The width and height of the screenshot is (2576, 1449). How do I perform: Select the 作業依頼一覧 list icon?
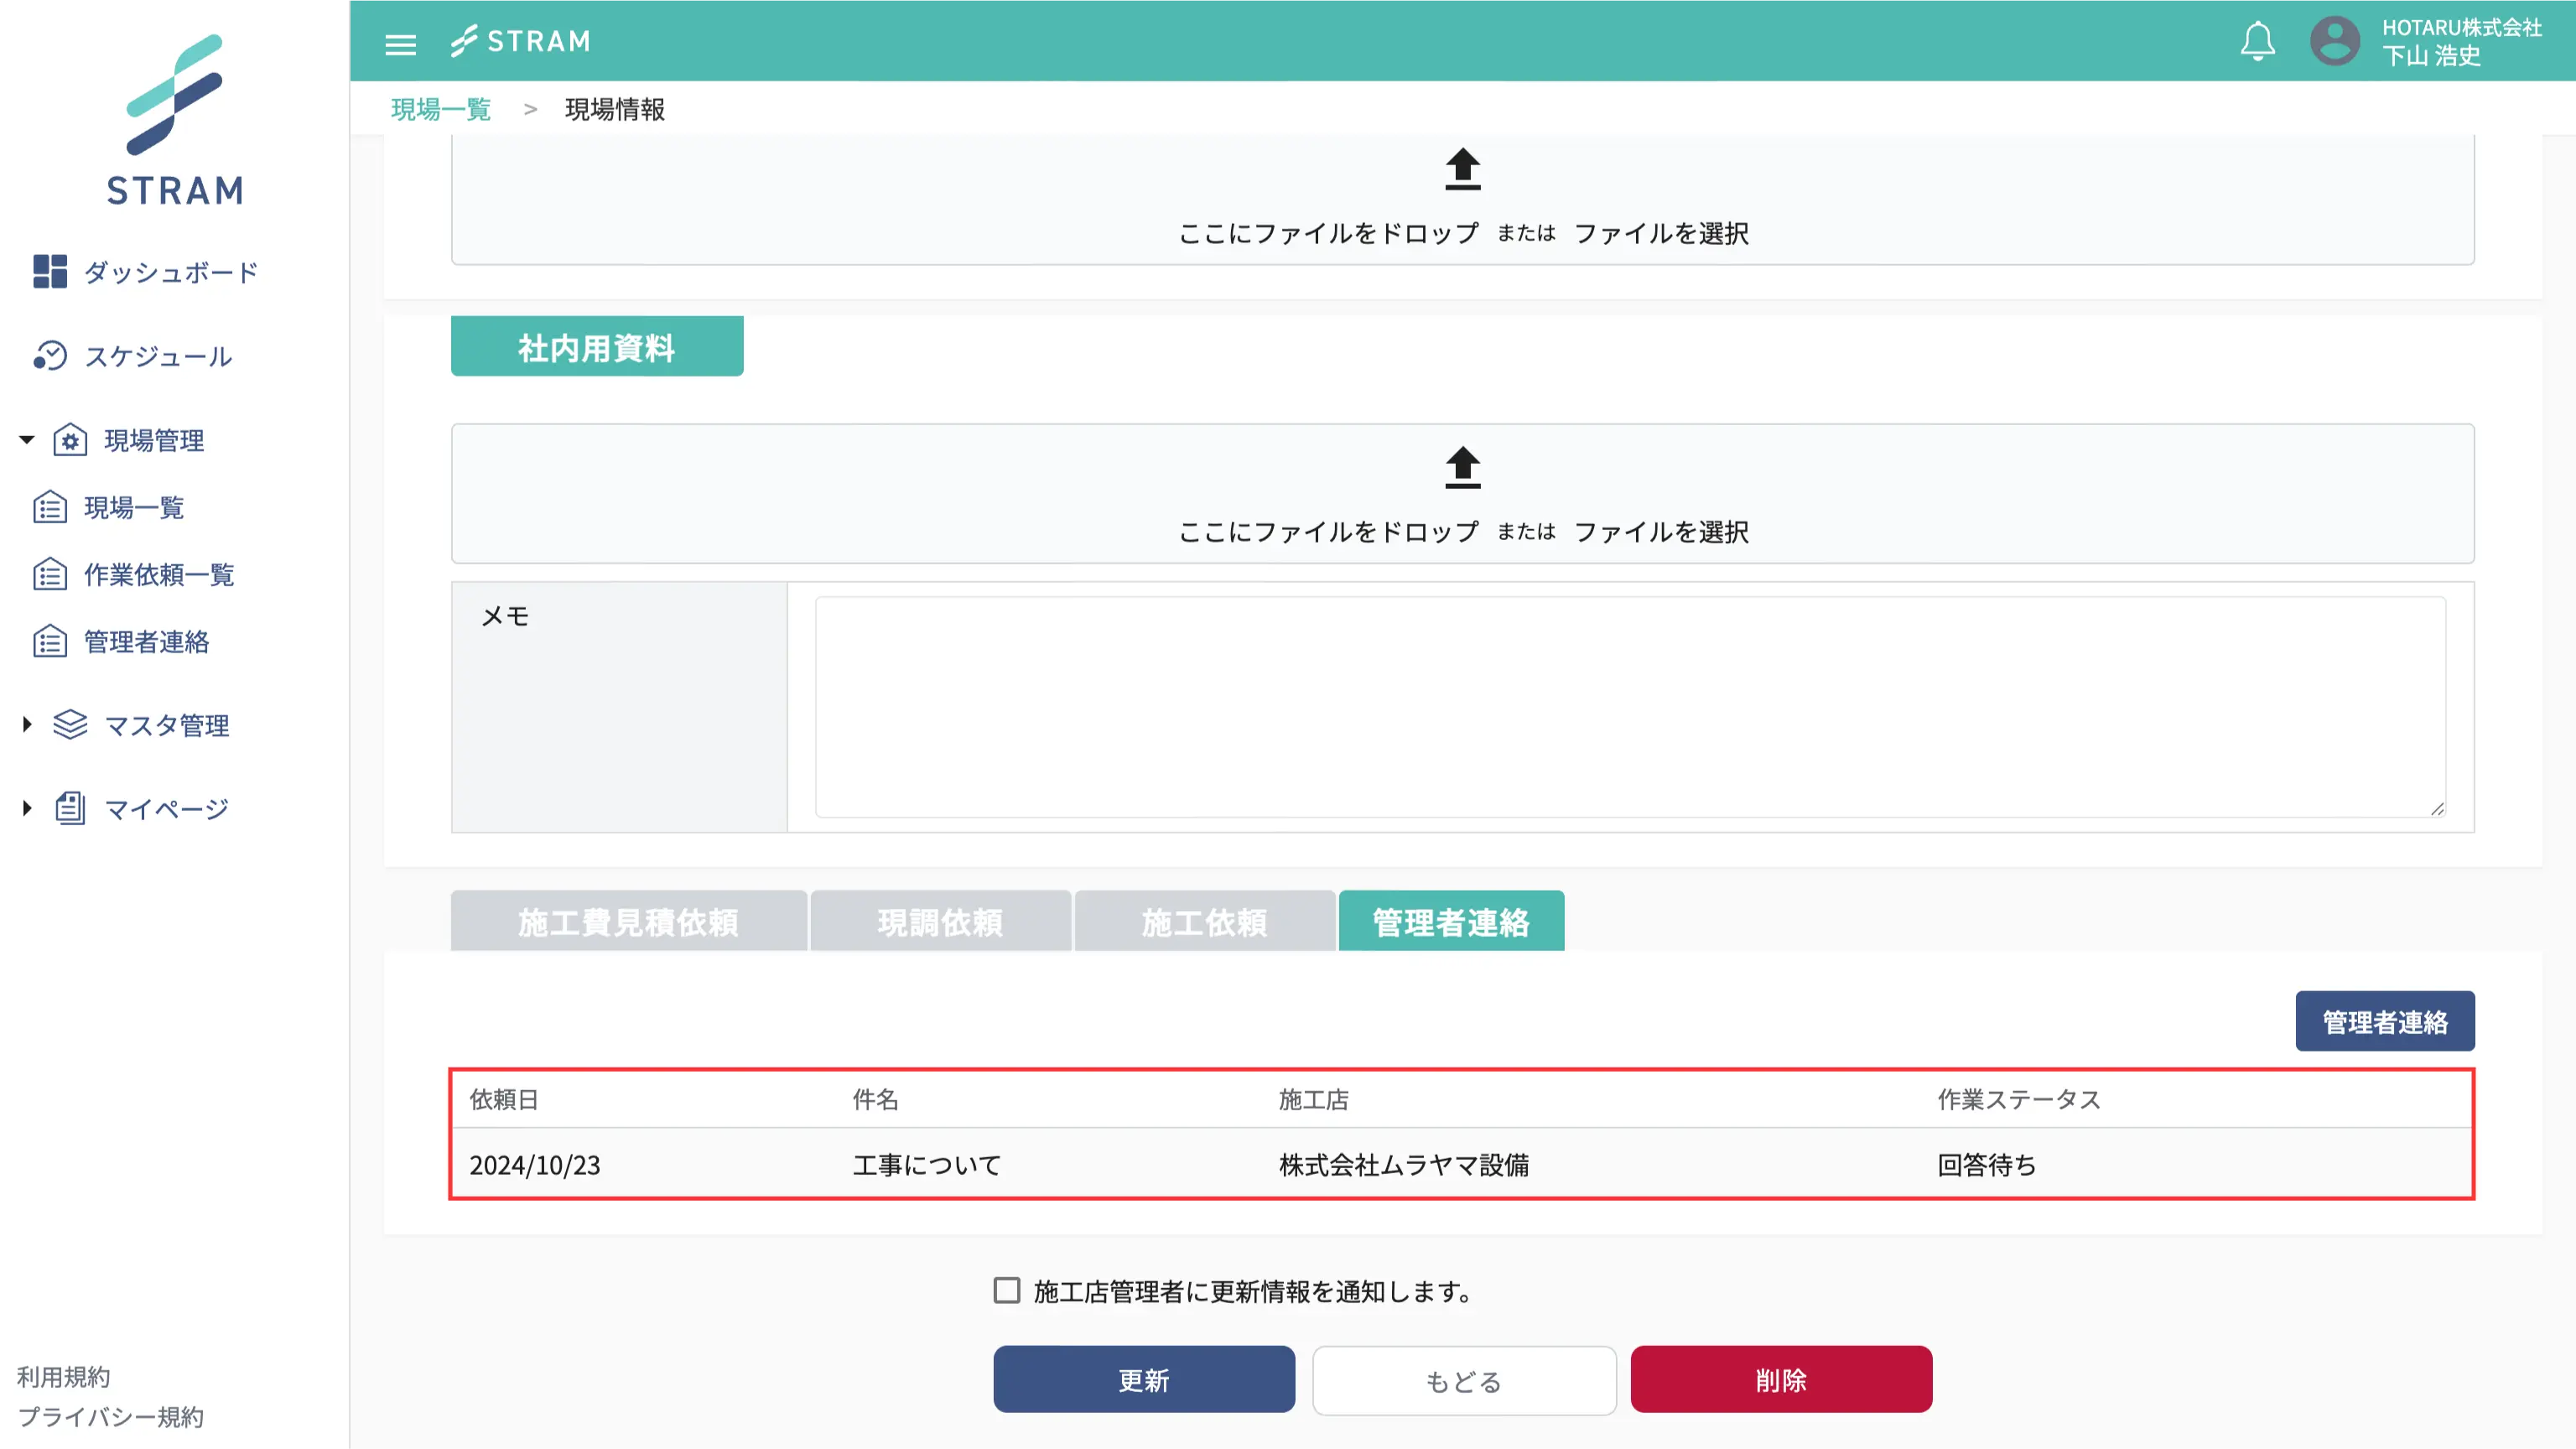[x=51, y=574]
